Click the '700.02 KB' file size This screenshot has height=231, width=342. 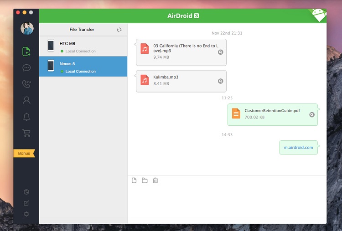pyautogui.click(x=254, y=117)
